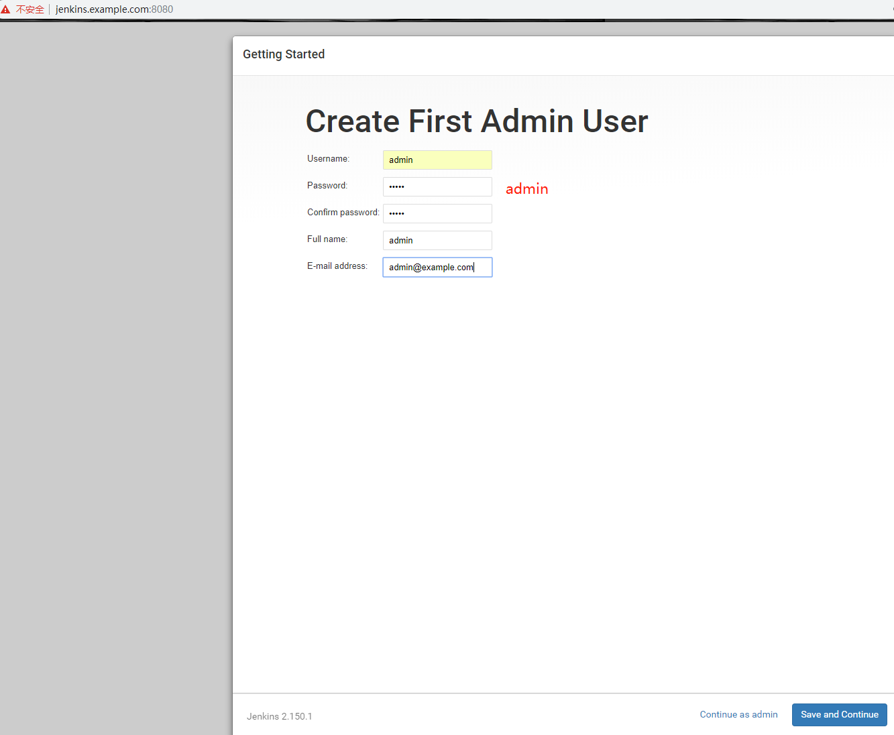Click the Getting Started title text
The width and height of the screenshot is (894, 735).
(x=284, y=54)
